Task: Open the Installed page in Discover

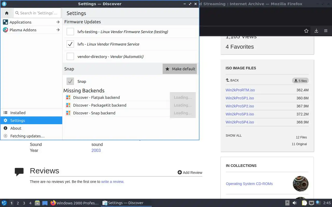Action: tap(31, 113)
